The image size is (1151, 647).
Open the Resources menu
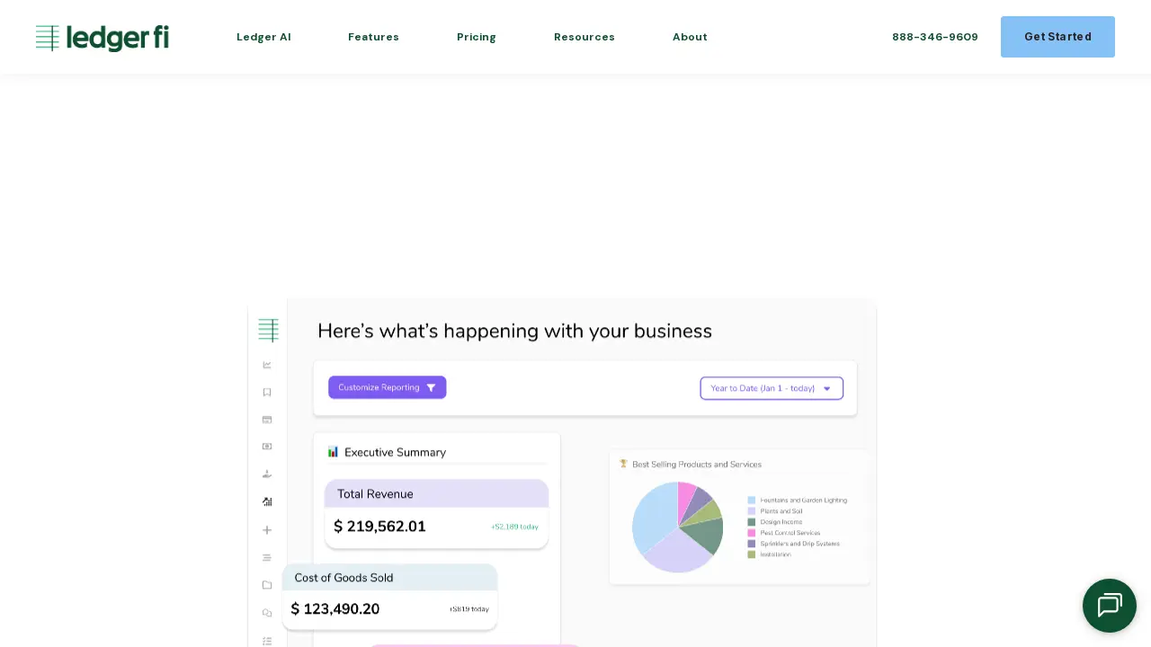(584, 37)
